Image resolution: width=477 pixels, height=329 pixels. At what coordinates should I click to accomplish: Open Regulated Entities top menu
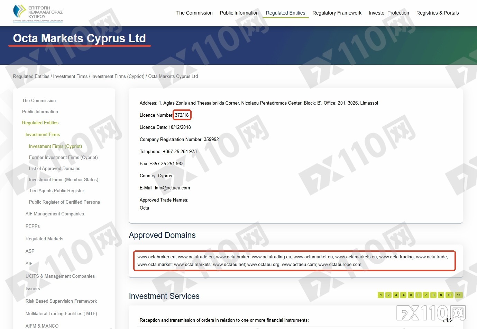pos(285,13)
